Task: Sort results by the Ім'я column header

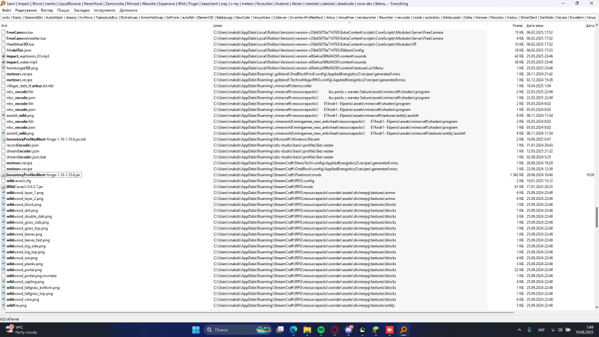Action: point(106,26)
